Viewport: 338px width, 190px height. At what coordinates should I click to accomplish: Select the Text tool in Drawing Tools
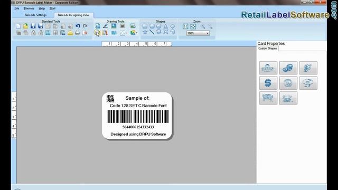coord(98,26)
